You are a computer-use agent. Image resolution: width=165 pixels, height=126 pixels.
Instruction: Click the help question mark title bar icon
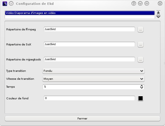(x=134, y=4)
